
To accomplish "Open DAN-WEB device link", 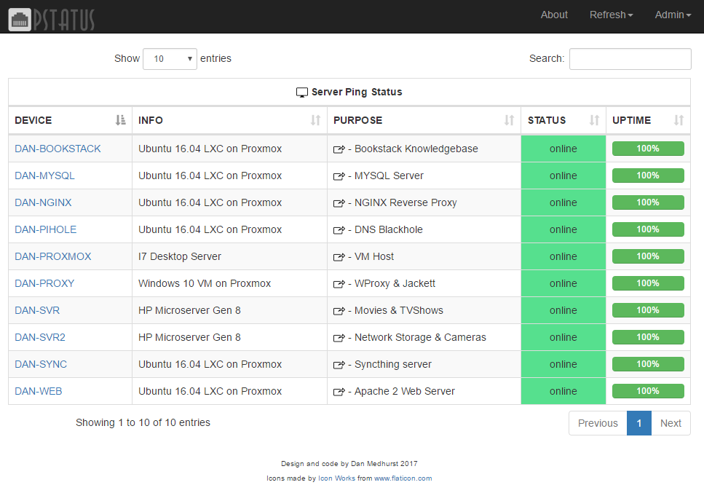I will pyautogui.click(x=38, y=391).
